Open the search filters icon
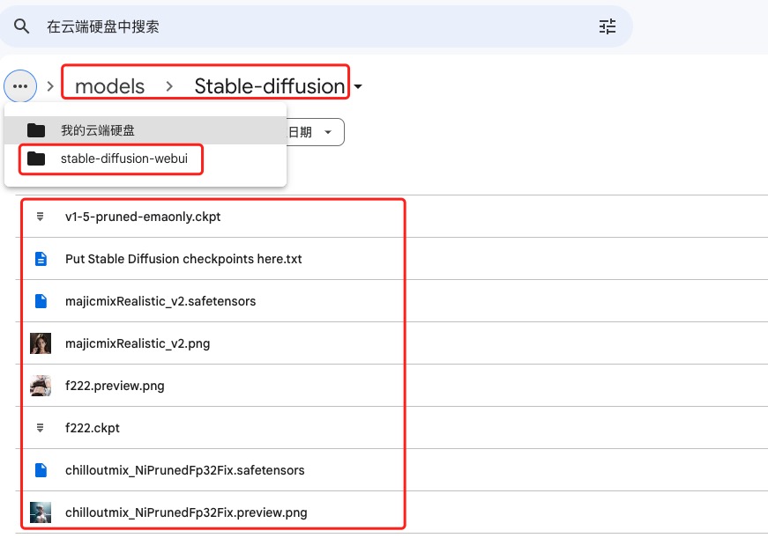Screen dimensions: 768x538 pos(607,26)
